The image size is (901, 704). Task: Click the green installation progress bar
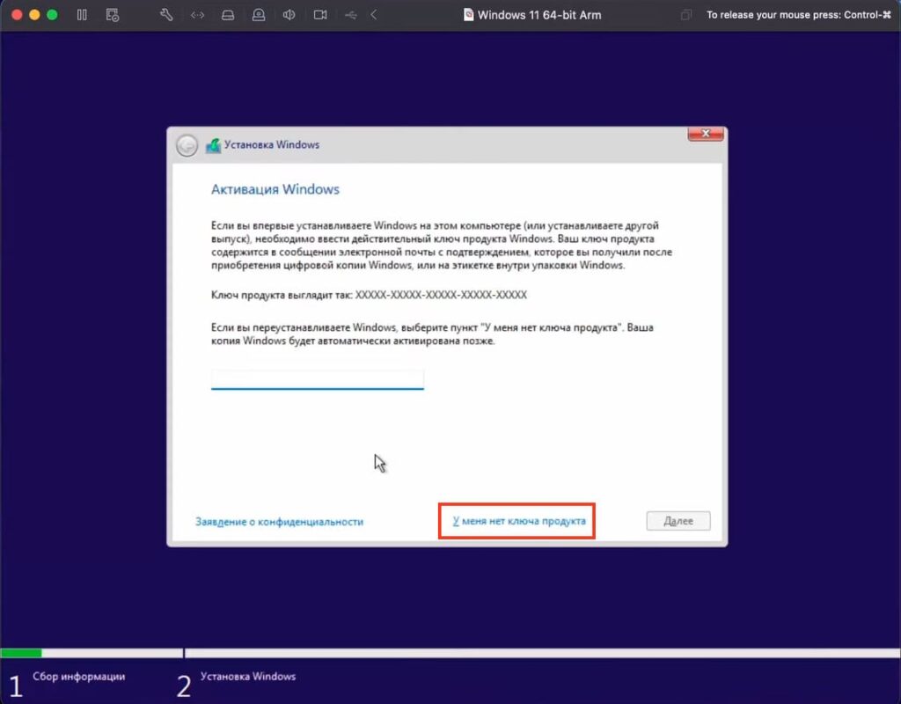click(21, 653)
